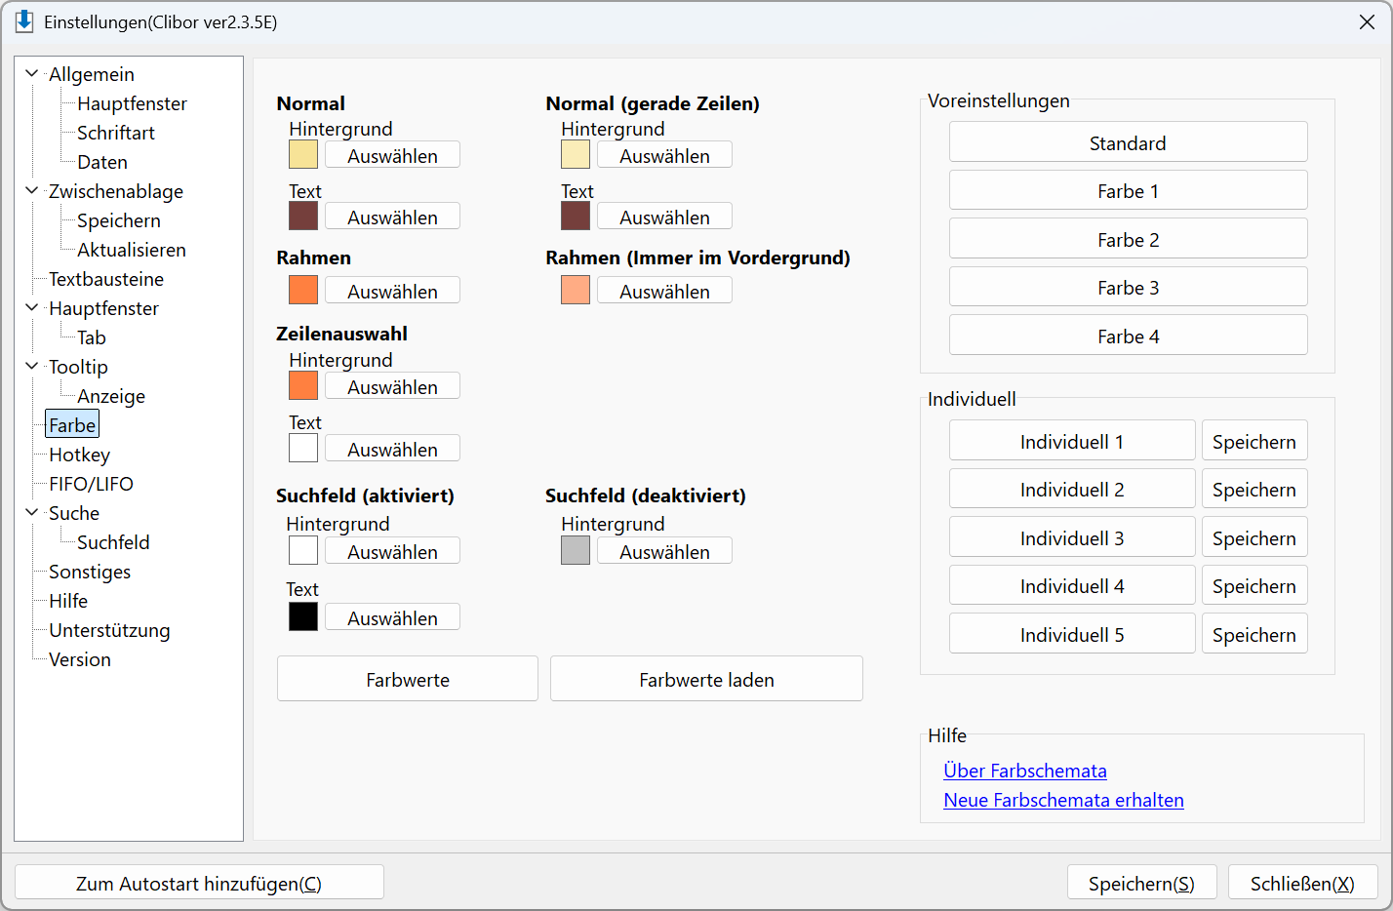Screen dimensions: 1393x911
Task: Open the Schriftart settings page
Action: [116, 133]
